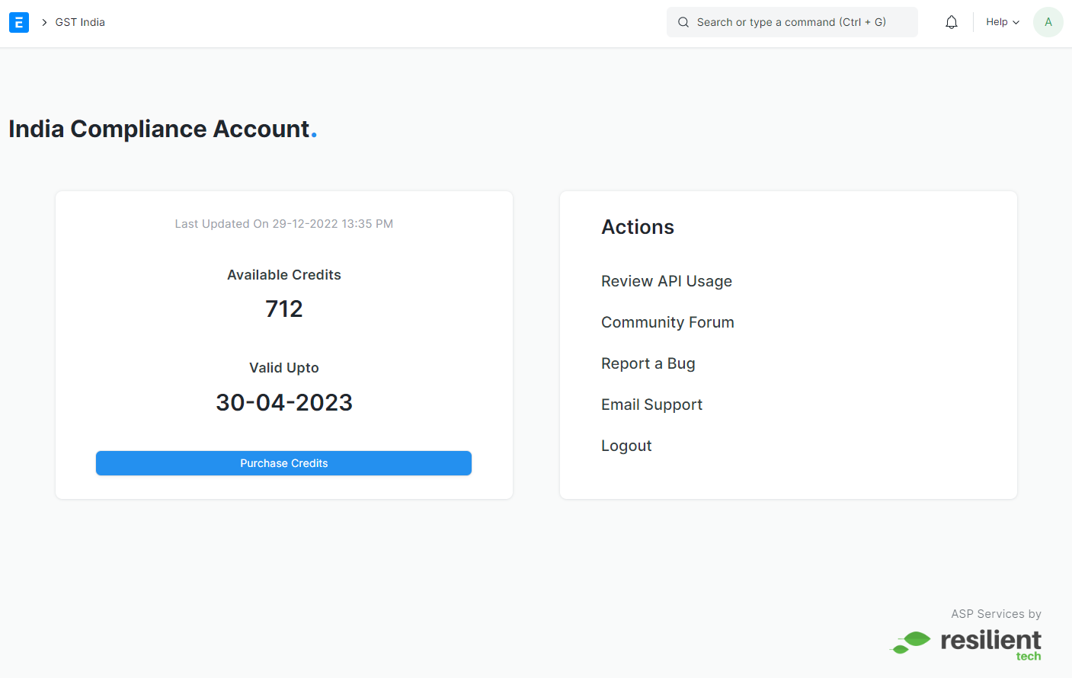Select Report a Bug action
This screenshot has width=1072, height=678.
tap(648, 363)
